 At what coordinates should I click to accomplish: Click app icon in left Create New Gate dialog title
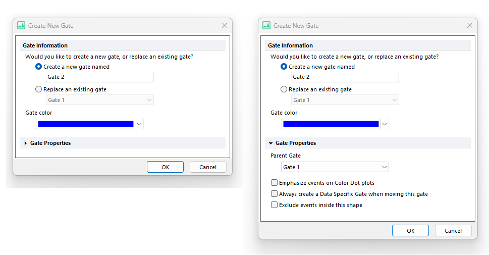(21, 26)
